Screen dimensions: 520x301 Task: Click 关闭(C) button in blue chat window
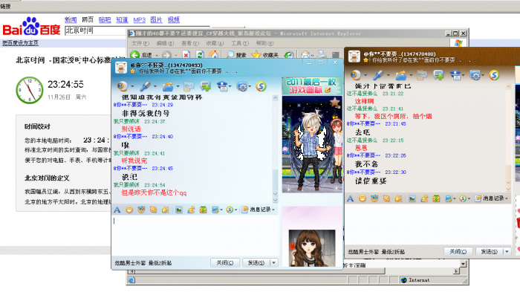225,262
